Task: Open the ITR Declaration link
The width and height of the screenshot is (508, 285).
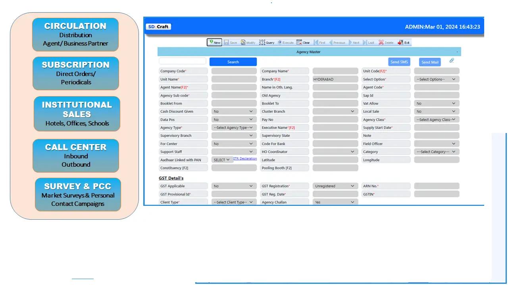Action: click(x=245, y=159)
